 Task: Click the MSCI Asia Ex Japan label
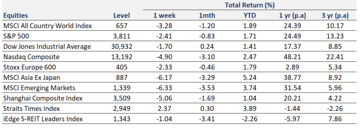31,77
